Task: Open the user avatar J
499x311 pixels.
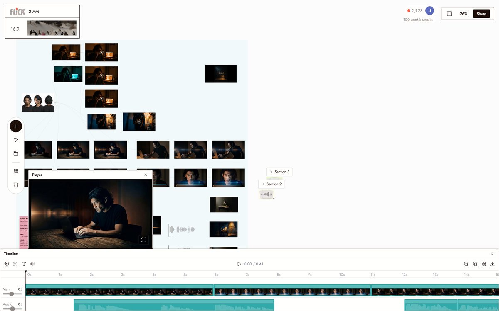Action: pos(430,11)
